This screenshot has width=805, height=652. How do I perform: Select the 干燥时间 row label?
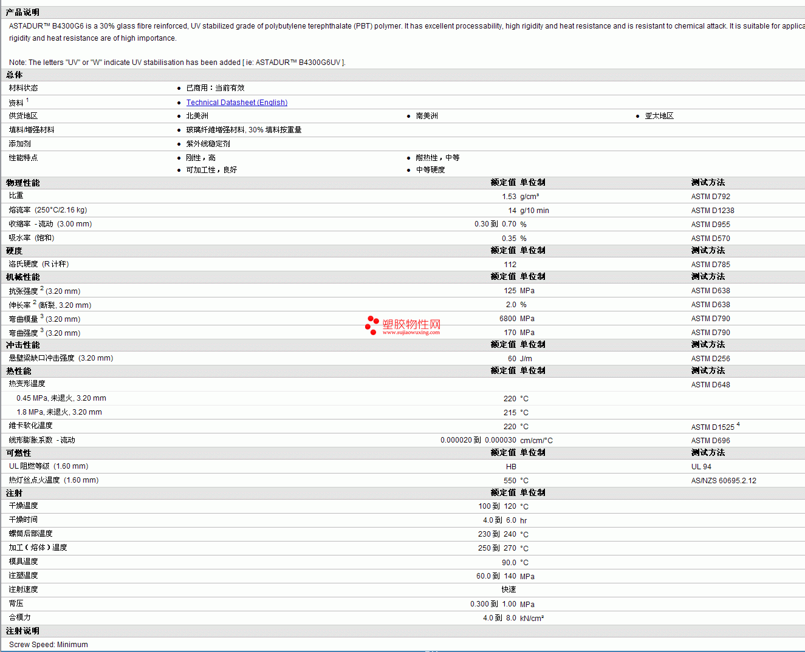(x=24, y=520)
